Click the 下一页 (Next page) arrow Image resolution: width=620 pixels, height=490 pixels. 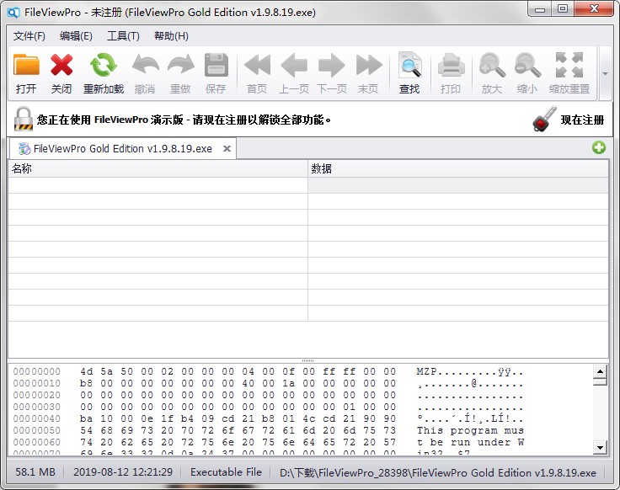(331, 65)
